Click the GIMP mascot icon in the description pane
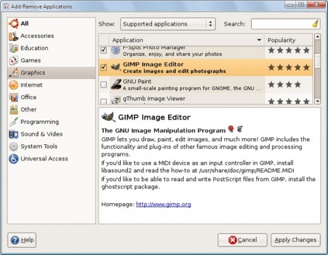 (108, 117)
